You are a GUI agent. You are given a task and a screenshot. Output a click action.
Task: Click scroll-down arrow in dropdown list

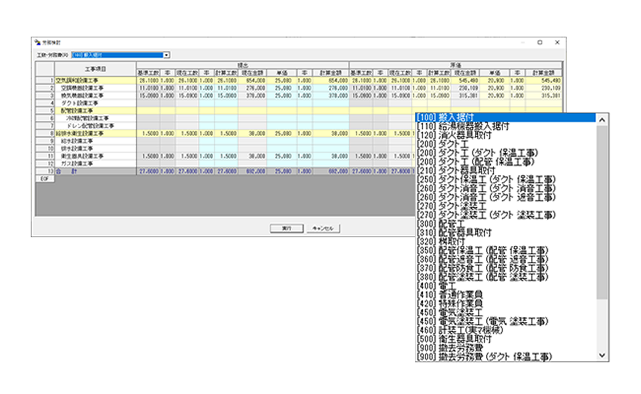tap(603, 355)
